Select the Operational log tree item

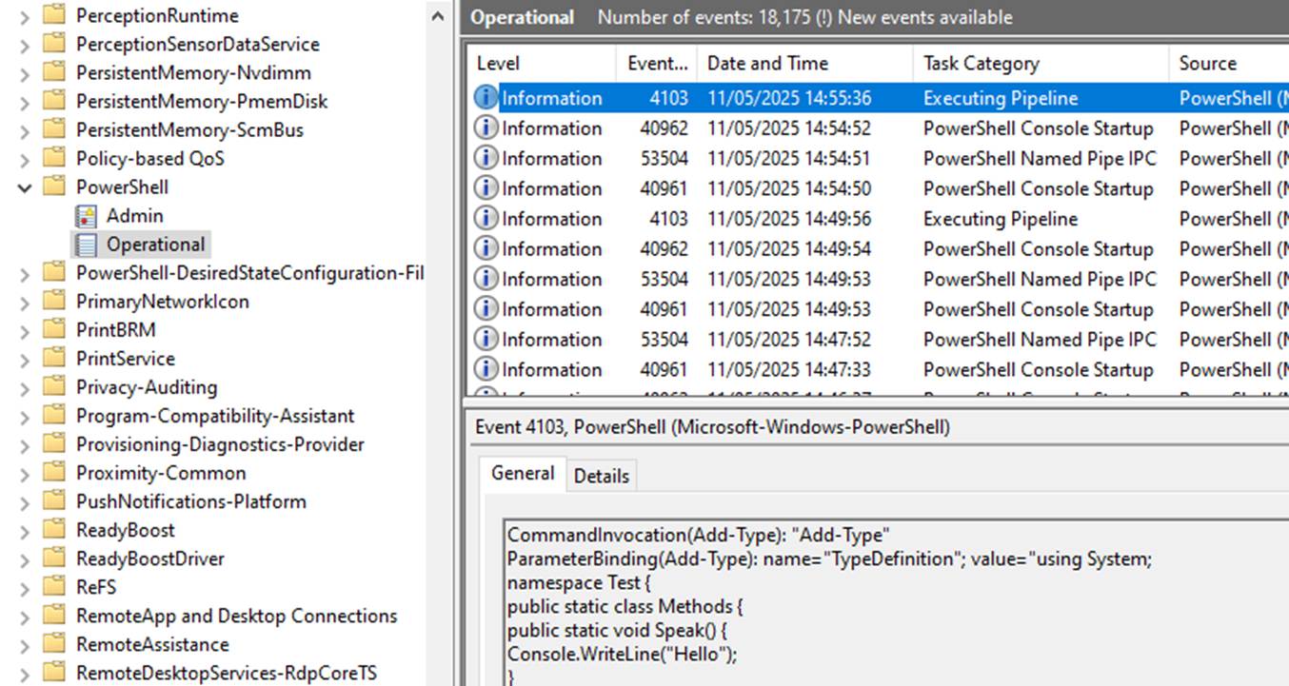point(155,245)
